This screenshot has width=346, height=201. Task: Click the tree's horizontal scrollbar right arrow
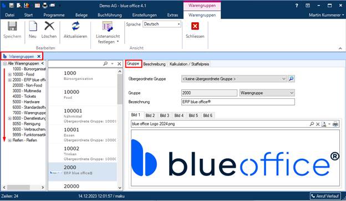pos(43,187)
